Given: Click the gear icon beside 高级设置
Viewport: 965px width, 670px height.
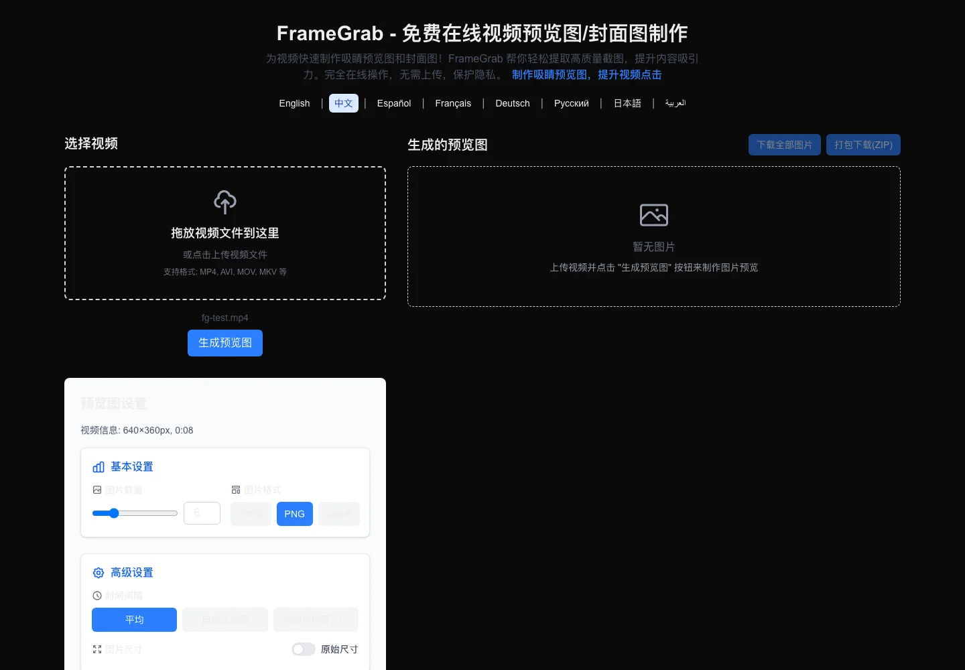Looking at the screenshot, I should (x=99, y=573).
